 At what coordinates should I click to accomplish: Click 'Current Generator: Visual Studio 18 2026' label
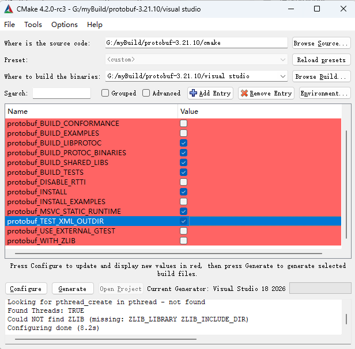tap(216, 289)
